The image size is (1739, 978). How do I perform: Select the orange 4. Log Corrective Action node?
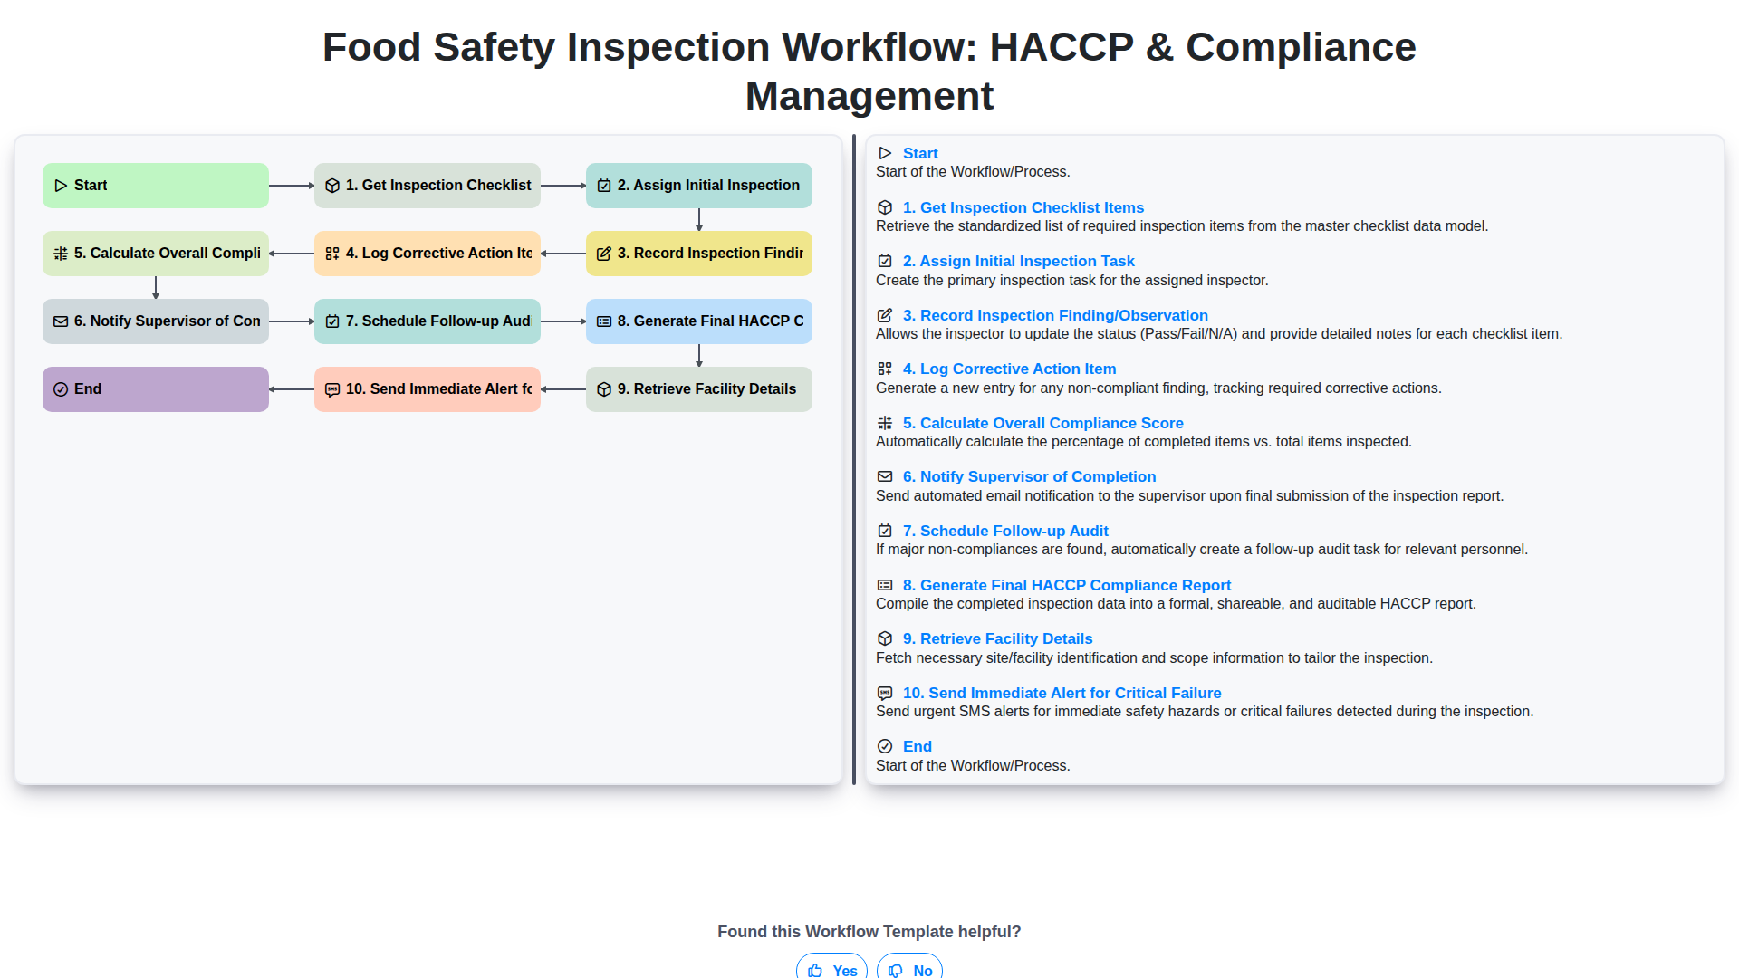(428, 254)
